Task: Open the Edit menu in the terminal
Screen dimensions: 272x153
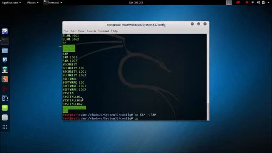Action: (73, 31)
